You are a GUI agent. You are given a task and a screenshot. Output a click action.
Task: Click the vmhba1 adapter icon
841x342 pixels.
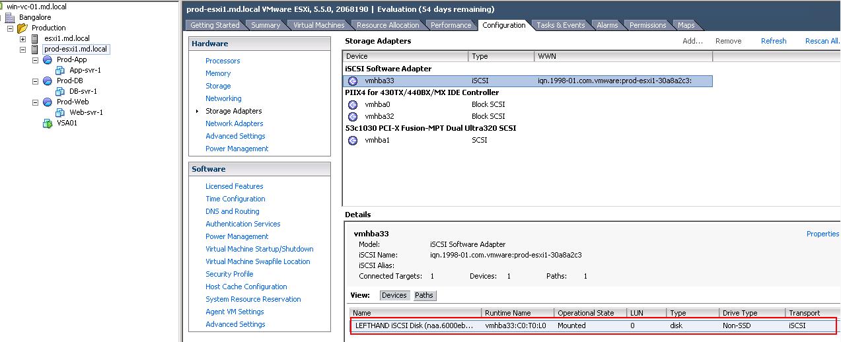tap(353, 140)
